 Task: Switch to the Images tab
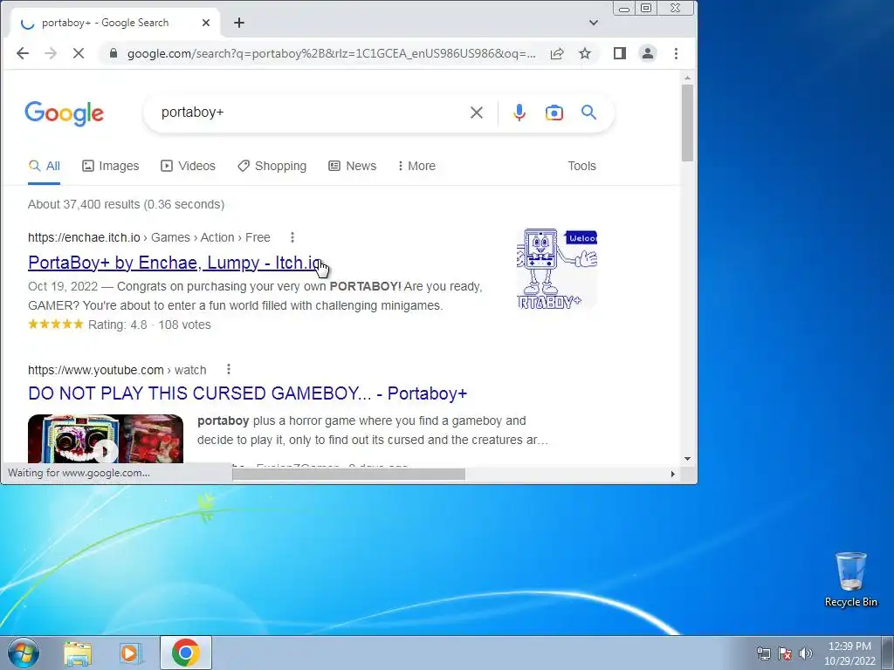point(111,166)
